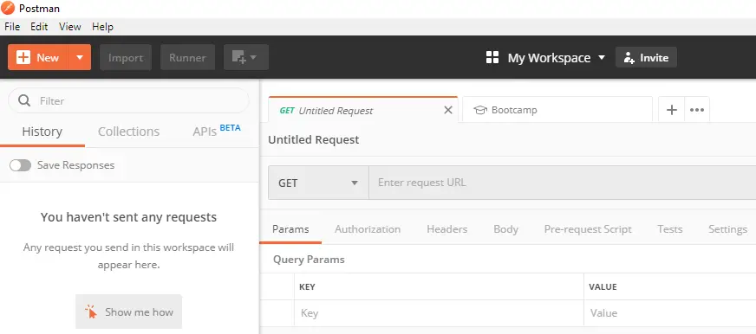This screenshot has width=756, height=334.
Task: Click the VALUE column header
Action: click(x=603, y=287)
